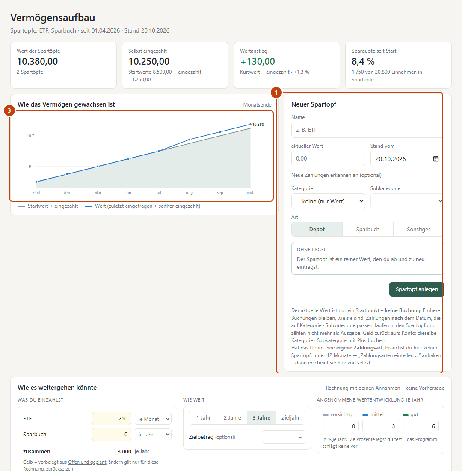Open the calendar picker icon in Stand vom
Image resolution: width=462 pixels, height=471 pixels.
[435, 159]
